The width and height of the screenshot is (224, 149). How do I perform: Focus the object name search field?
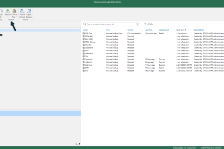[x=111, y=24]
